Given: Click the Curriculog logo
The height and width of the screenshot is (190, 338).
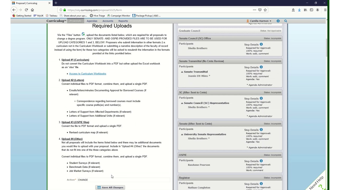Looking at the screenshot, I should click(x=56, y=21).
